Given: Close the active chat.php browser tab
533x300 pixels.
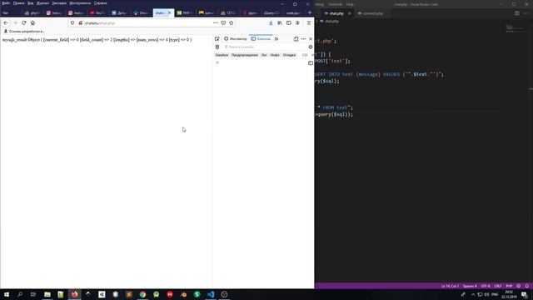Looking at the screenshot, I should [x=170, y=13].
